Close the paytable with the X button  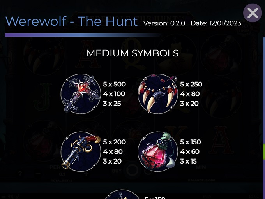click(x=253, y=13)
